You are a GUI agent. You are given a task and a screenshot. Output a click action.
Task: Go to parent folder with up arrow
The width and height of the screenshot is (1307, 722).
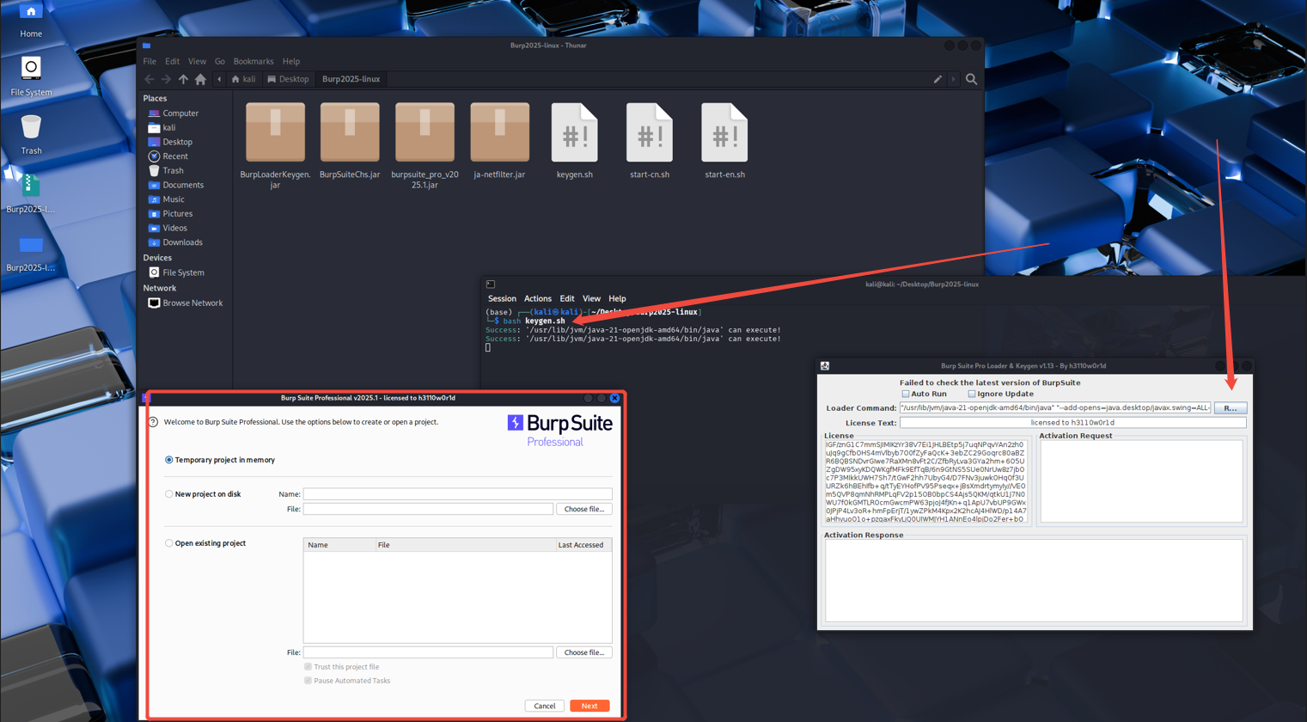pyautogui.click(x=183, y=79)
